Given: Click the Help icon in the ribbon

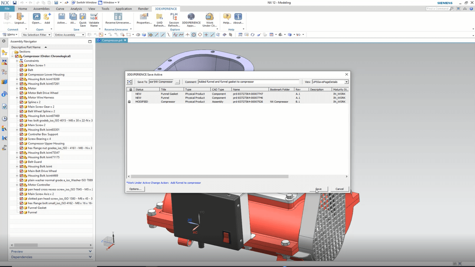Looking at the screenshot, I should pyautogui.click(x=227, y=17).
